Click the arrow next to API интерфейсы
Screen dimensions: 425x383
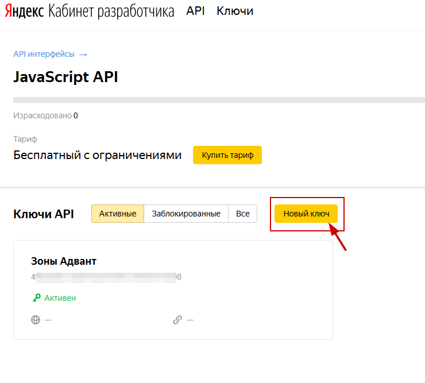(x=83, y=55)
